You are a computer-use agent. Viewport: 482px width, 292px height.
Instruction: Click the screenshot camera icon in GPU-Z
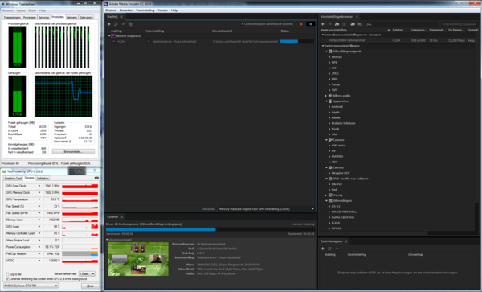96,178
